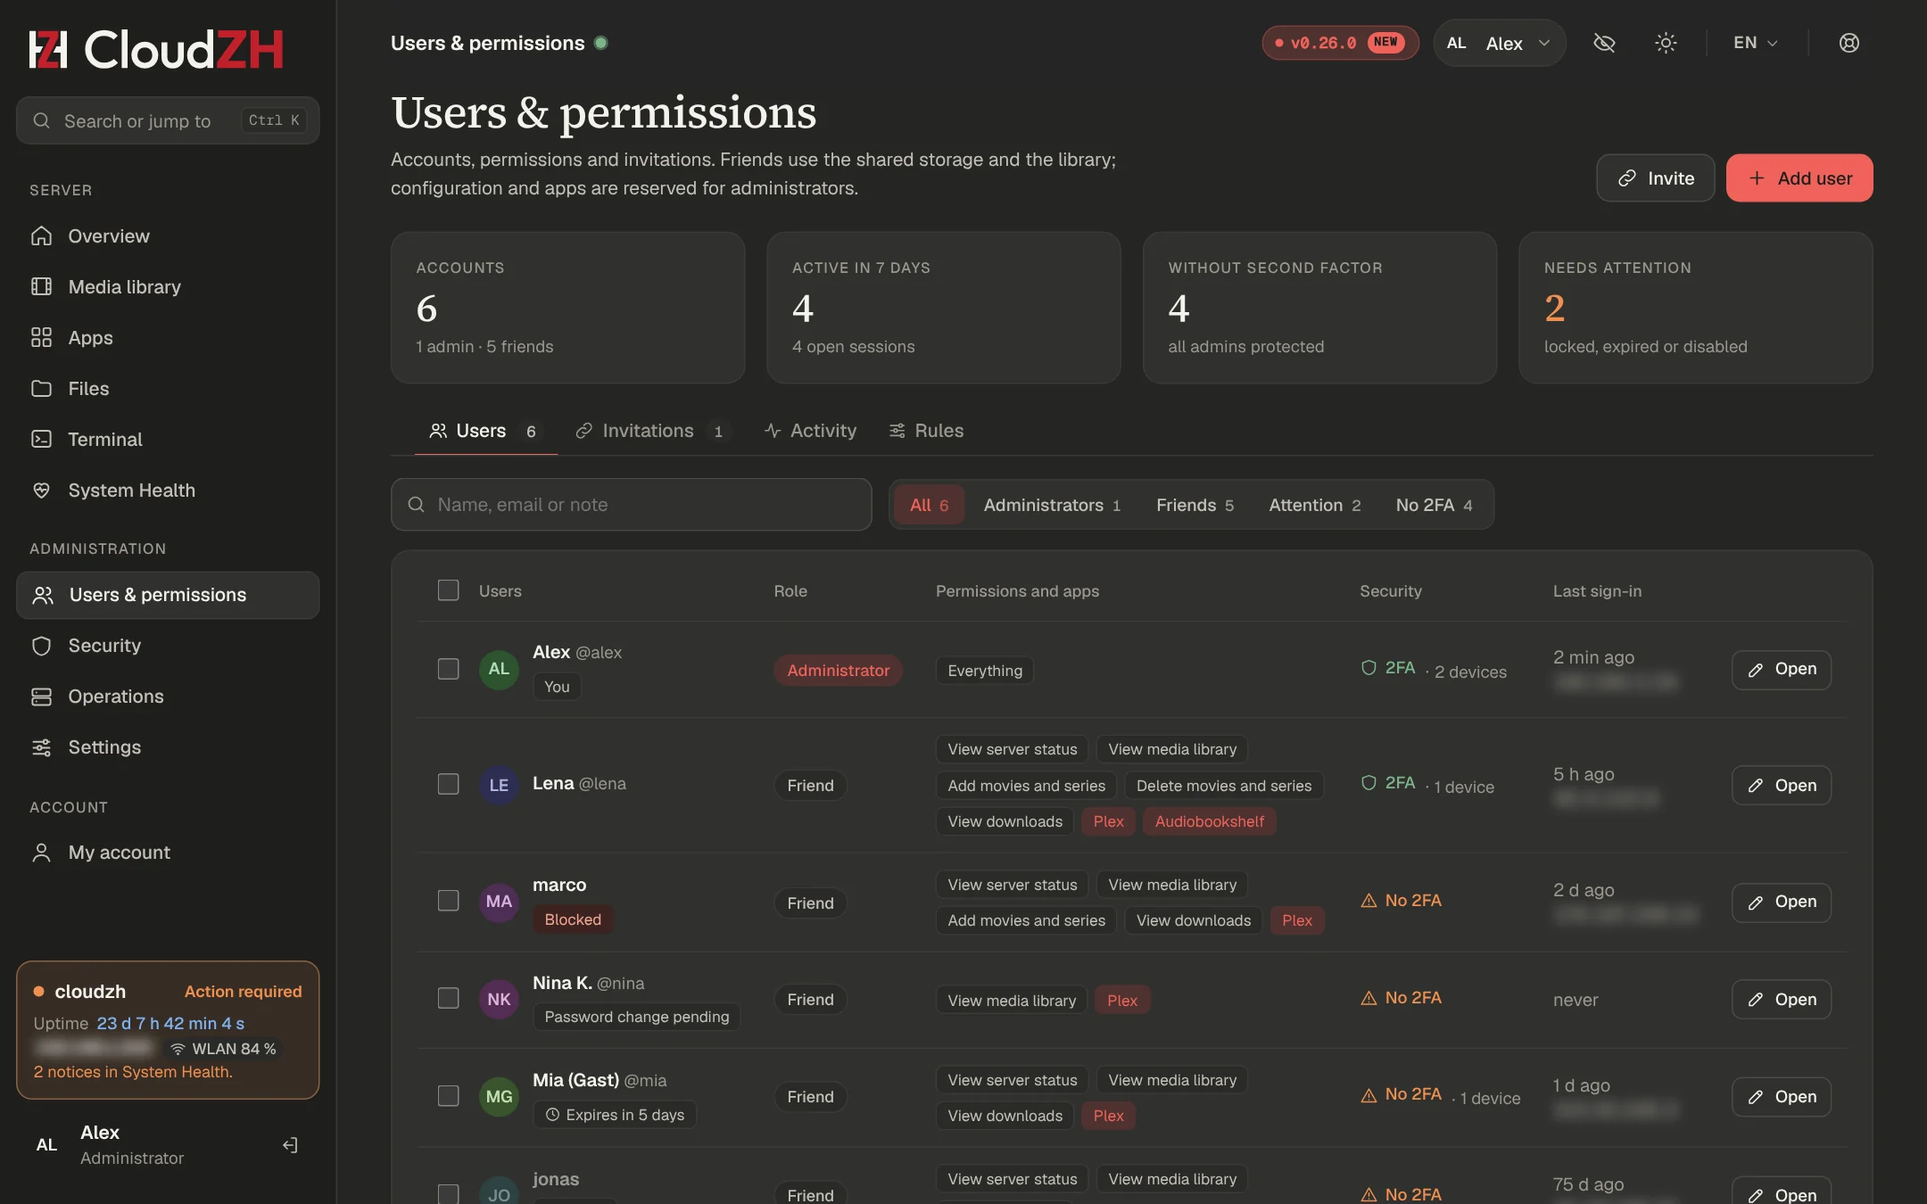Click the Add user button
The width and height of the screenshot is (1927, 1204).
(1799, 178)
